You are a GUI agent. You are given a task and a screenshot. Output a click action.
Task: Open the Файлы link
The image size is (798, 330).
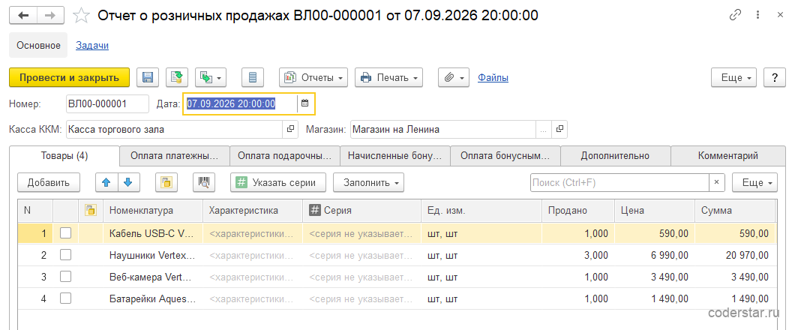coord(493,77)
